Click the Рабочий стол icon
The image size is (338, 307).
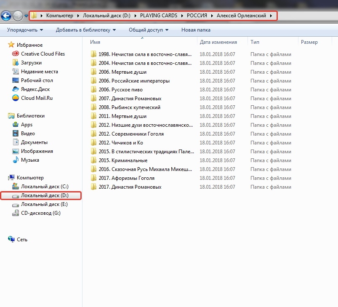15,80
